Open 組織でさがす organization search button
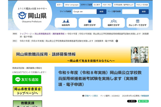 (114, 23)
